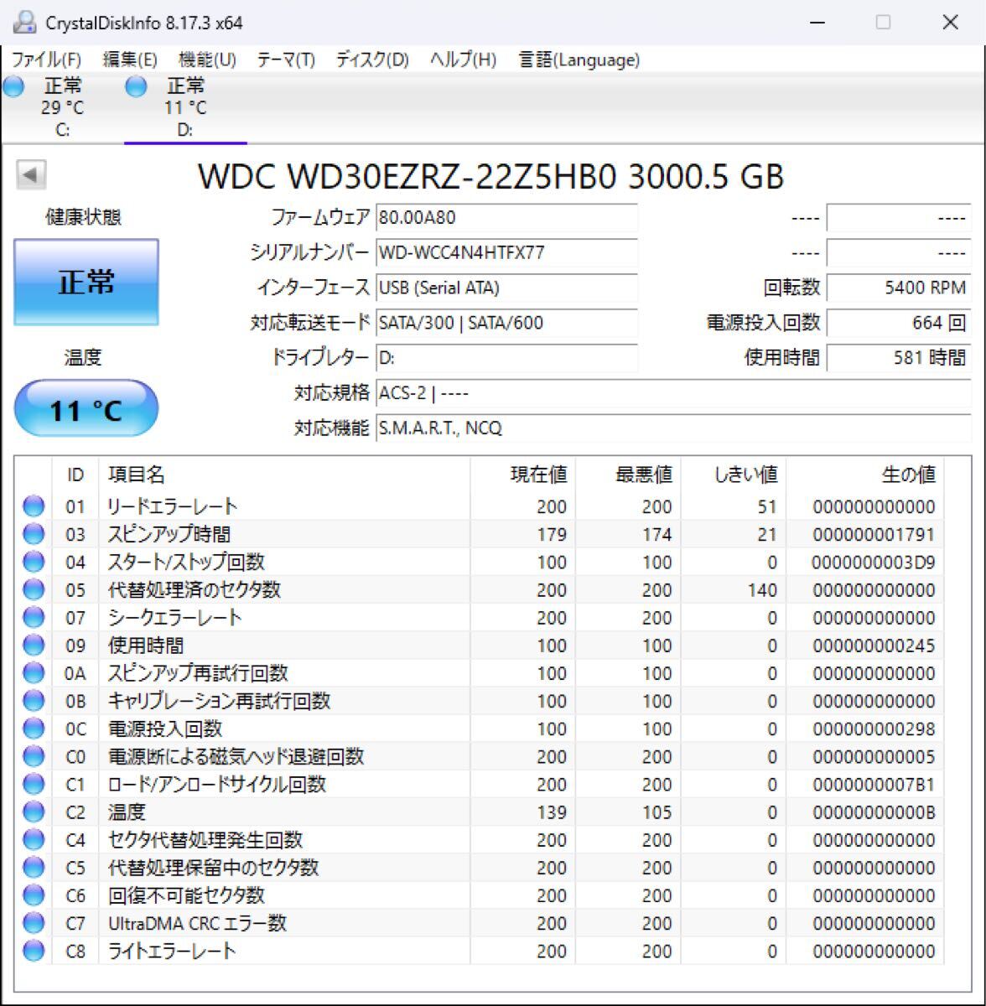
Task: Click raw value 000000000298
Action: (874, 729)
